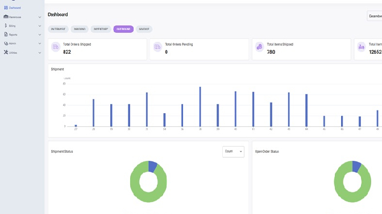Switch to the Inbound tab
The height and width of the screenshot is (214, 382).
(80, 29)
